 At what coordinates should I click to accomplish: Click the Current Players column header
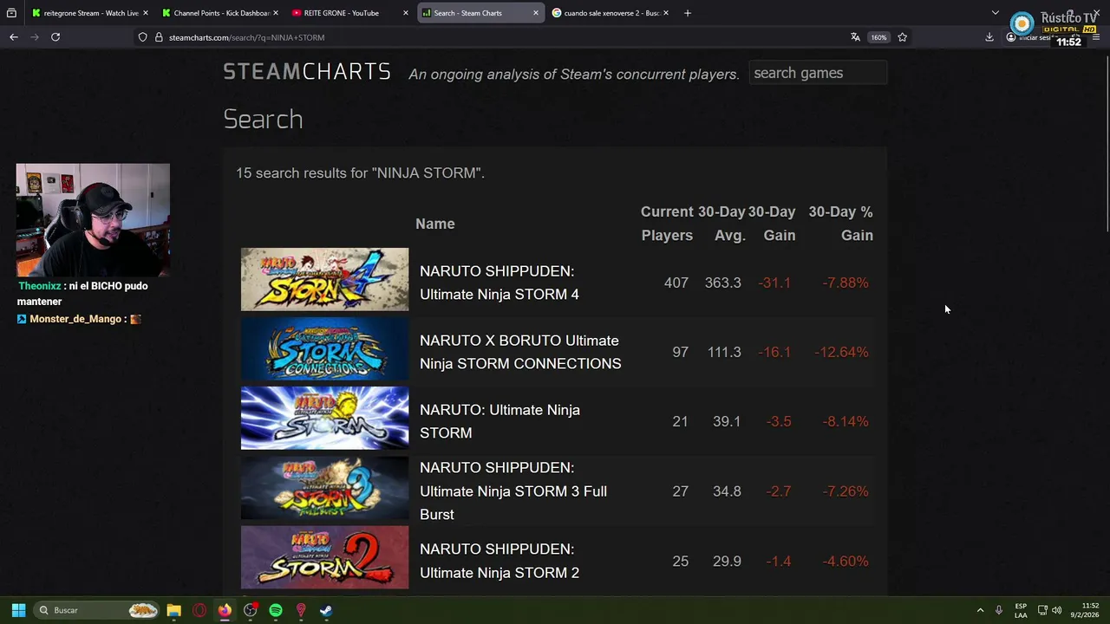coord(667,224)
